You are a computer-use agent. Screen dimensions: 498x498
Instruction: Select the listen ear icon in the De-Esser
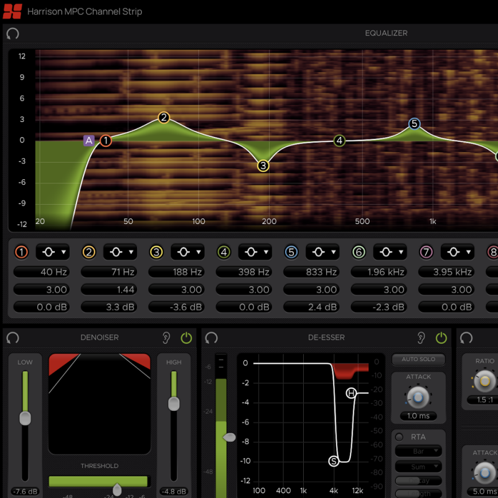[x=421, y=337]
